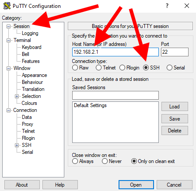Open the Session category
The image size is (196, 191).
click(x=21, y=26)
